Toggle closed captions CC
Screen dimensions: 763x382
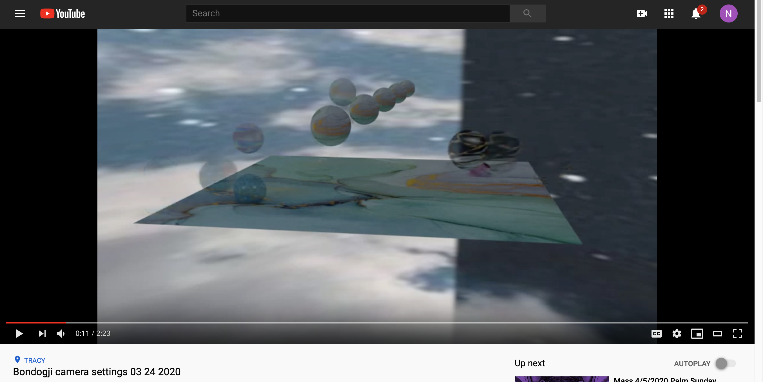click(656, 333)
